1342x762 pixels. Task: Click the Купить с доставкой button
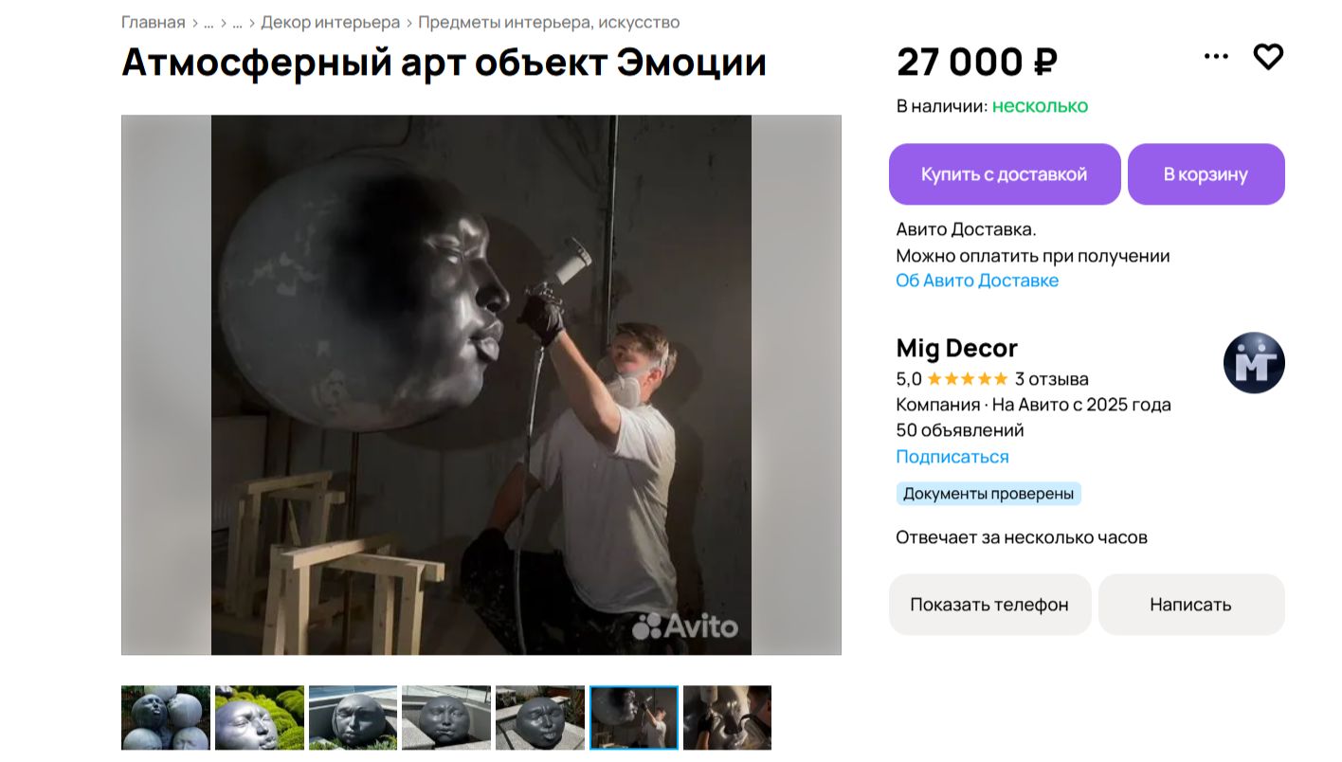[x=1005, y=174]
